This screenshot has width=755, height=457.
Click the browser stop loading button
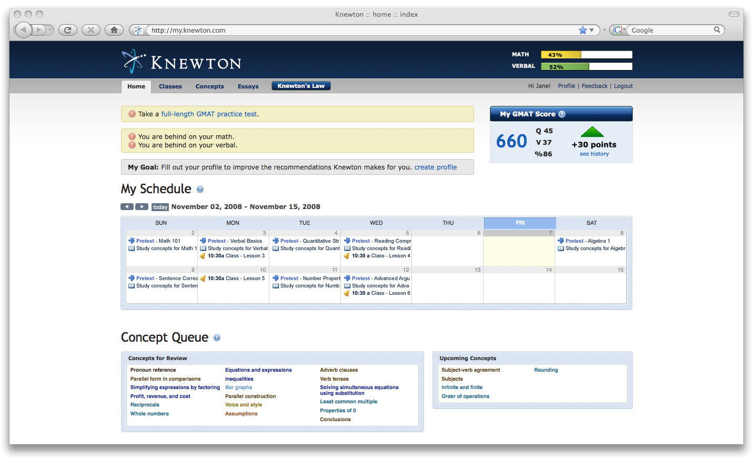(91, 30)
